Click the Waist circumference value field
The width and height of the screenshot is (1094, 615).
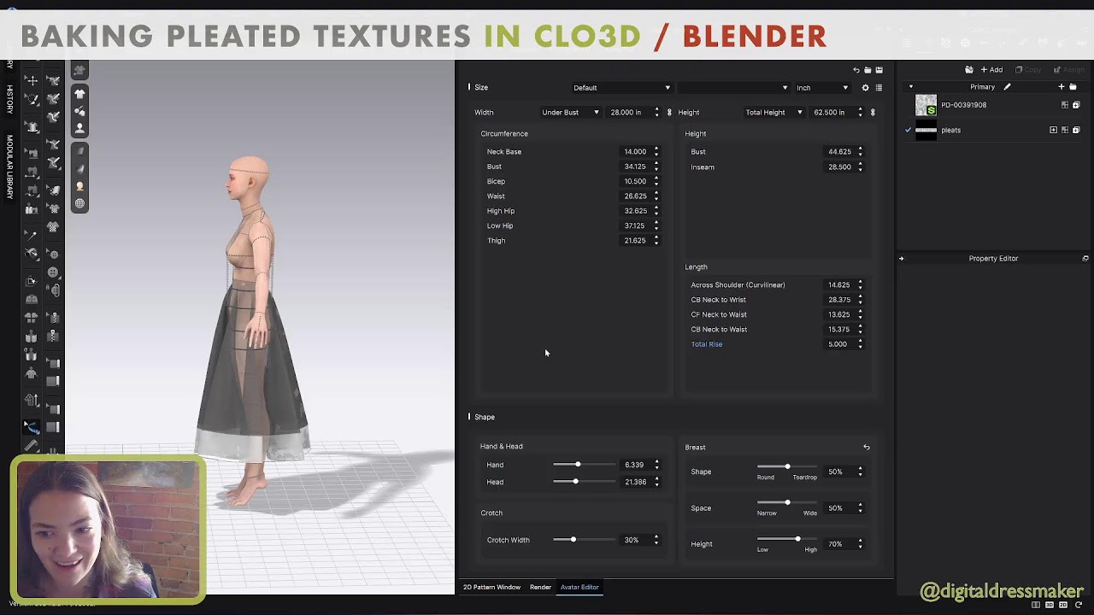click(635, 196)
